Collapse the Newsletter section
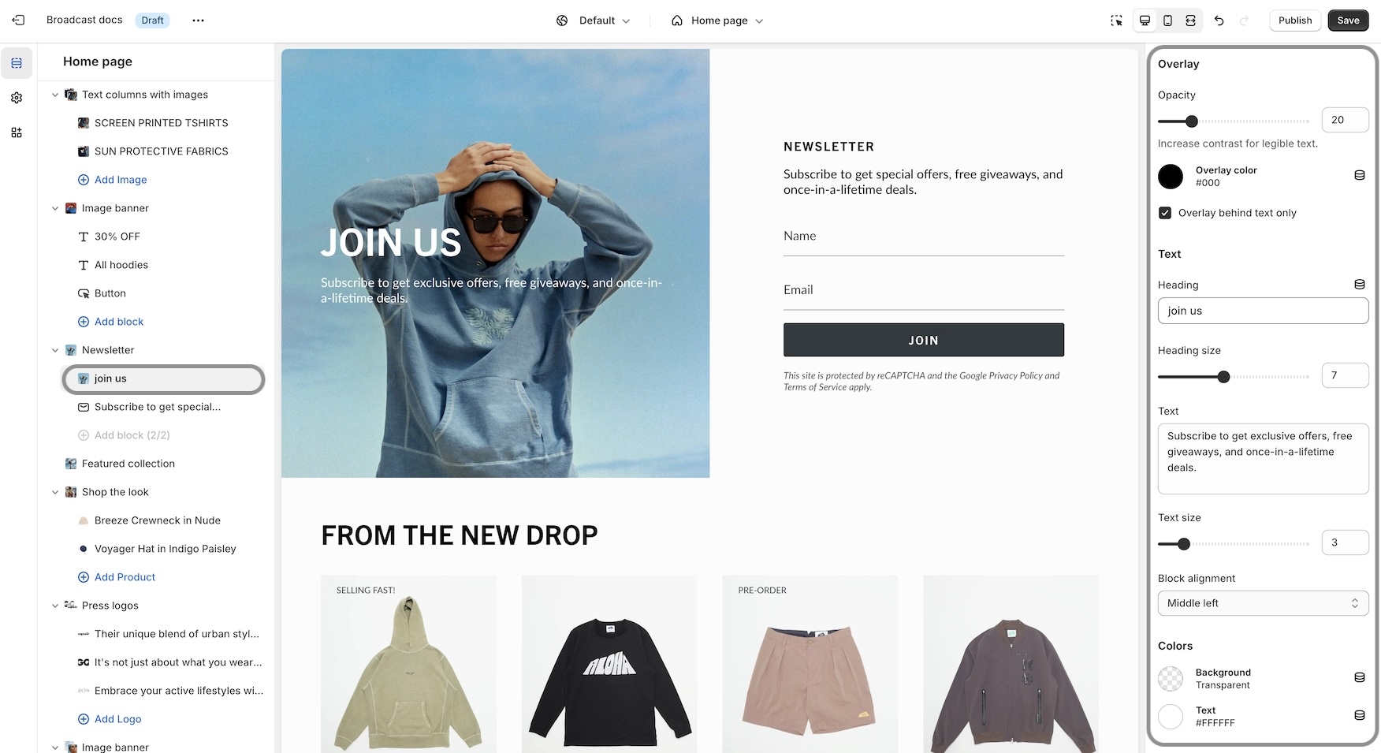Screen dimensions: 1381x753 [x=55, y=350]
